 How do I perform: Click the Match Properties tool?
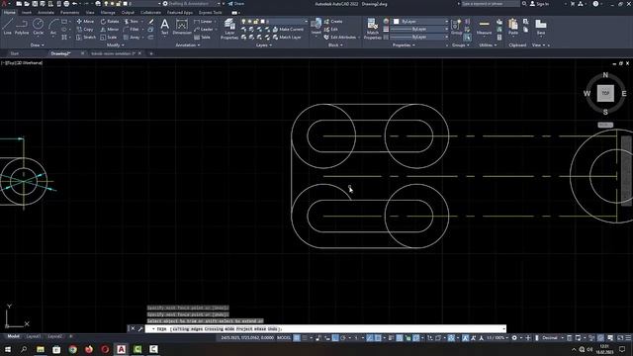372,29
